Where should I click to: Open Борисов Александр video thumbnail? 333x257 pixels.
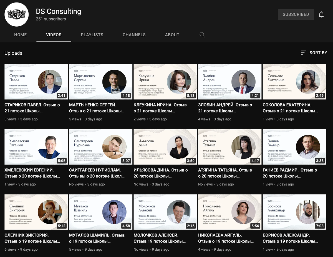294,212
